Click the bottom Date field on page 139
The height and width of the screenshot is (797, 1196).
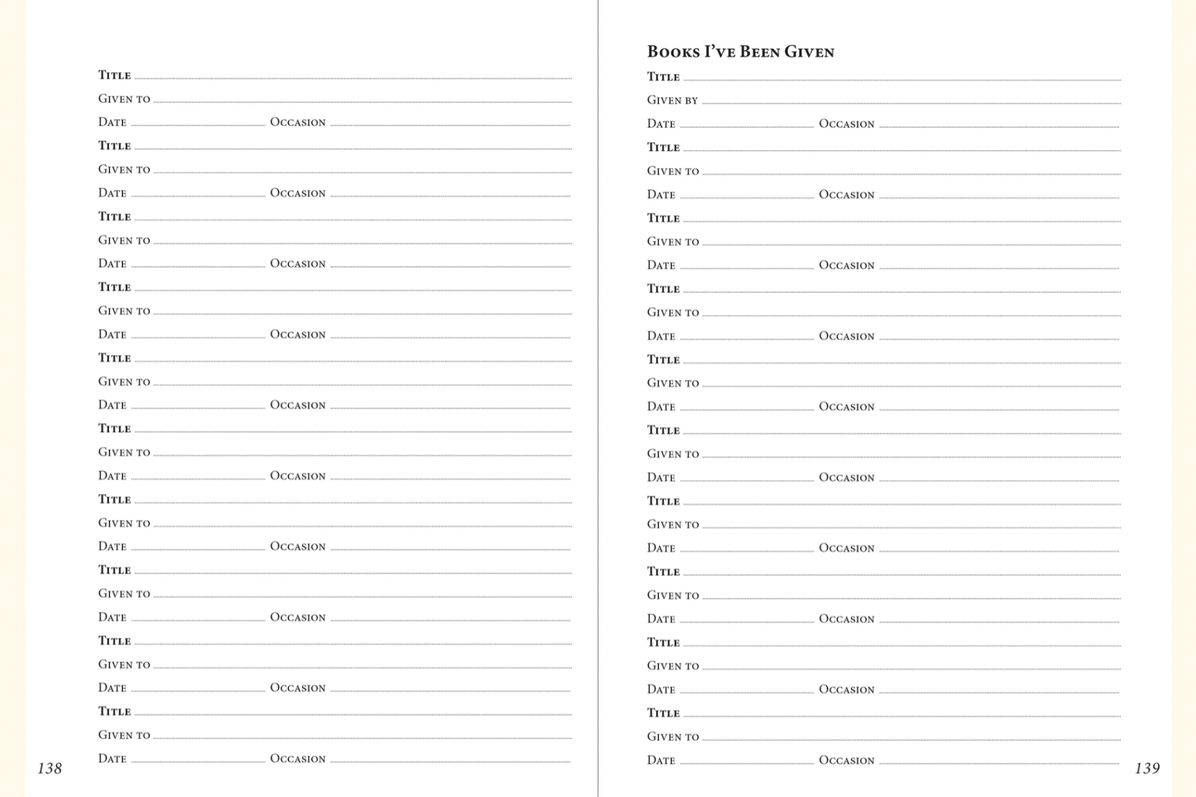pyautogui.click(x=747, y=760)
